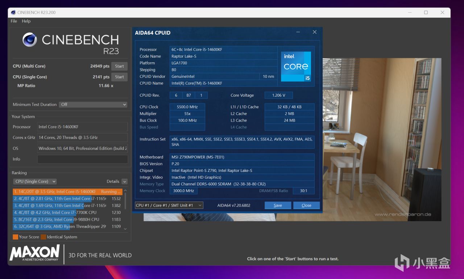Select ranking row 3 scoring 1382

[x=67, y=206]
